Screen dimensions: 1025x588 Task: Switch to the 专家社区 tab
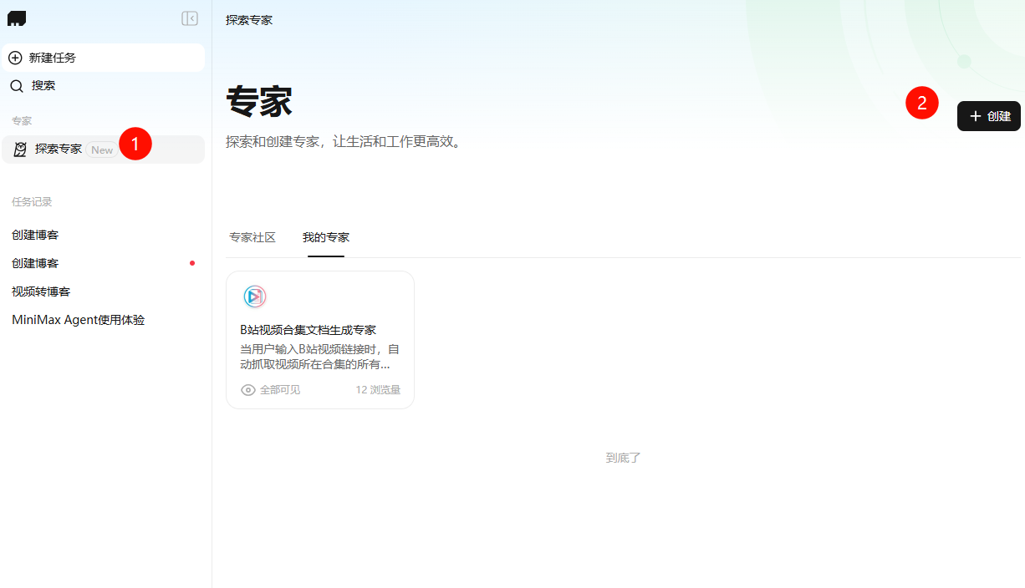click(252, 238)
